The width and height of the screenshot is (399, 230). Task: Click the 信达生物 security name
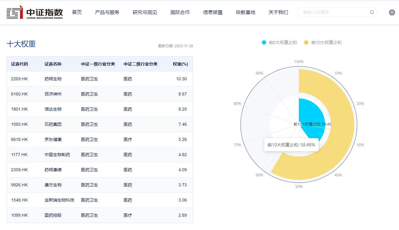(53, 109)
